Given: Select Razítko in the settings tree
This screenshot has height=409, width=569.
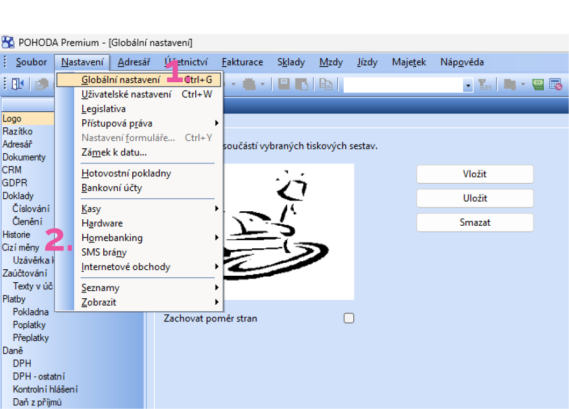Looking at the screenshot, I should [17, 131].
